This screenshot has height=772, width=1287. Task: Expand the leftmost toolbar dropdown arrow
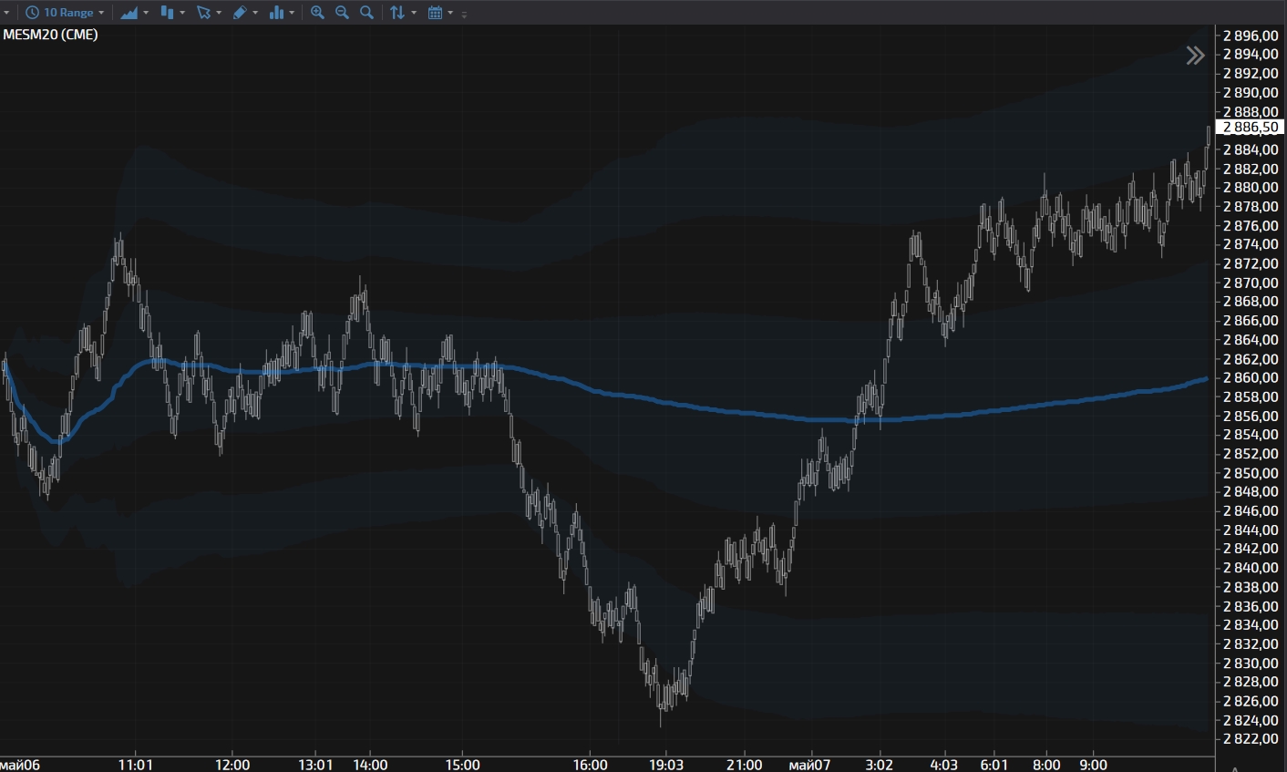6,13
